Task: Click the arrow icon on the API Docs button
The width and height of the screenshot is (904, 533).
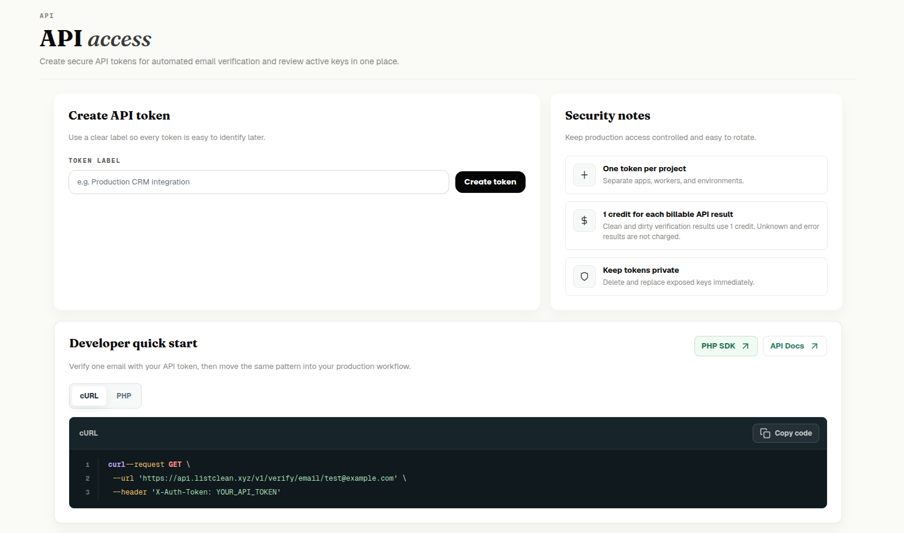Action: [x=815, y=346]
